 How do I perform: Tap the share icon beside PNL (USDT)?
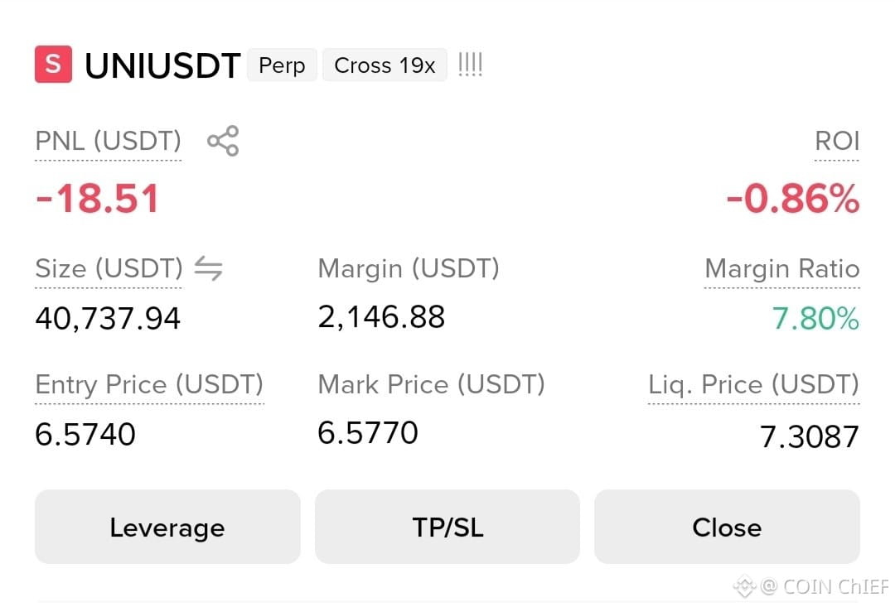pyautogui.click(x=223, y=141)
